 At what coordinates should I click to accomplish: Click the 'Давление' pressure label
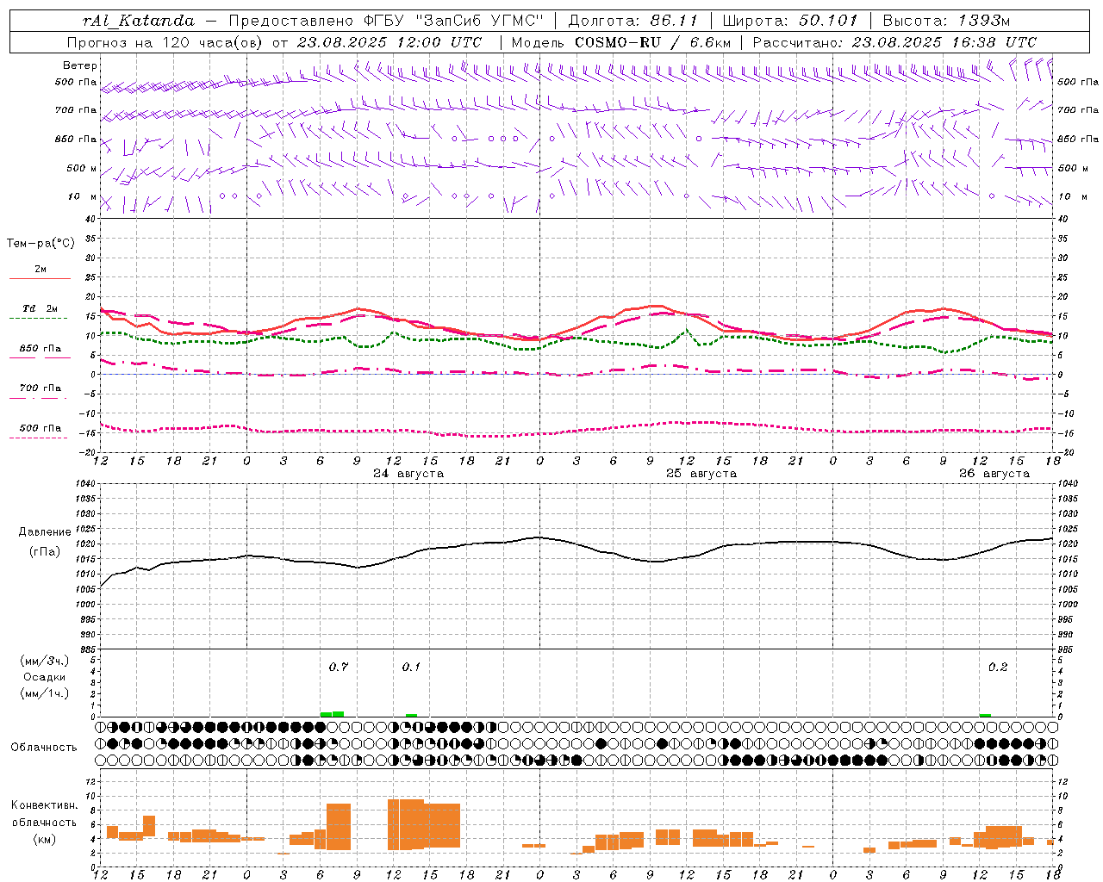tap(45, 532)
